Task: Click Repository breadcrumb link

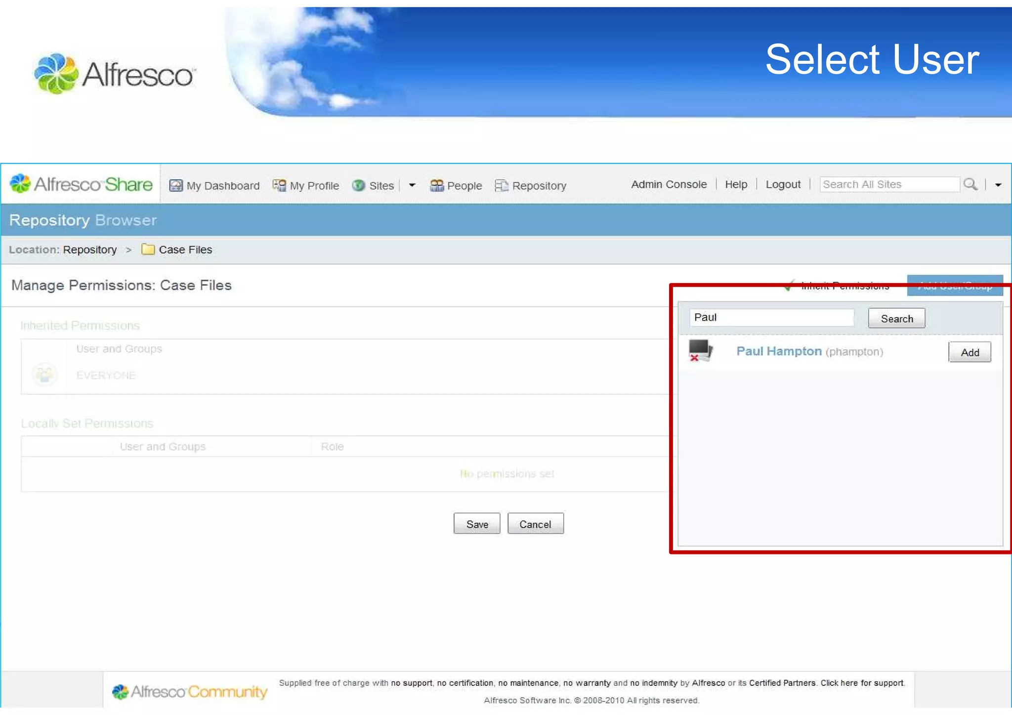Action: pos(90,250)
